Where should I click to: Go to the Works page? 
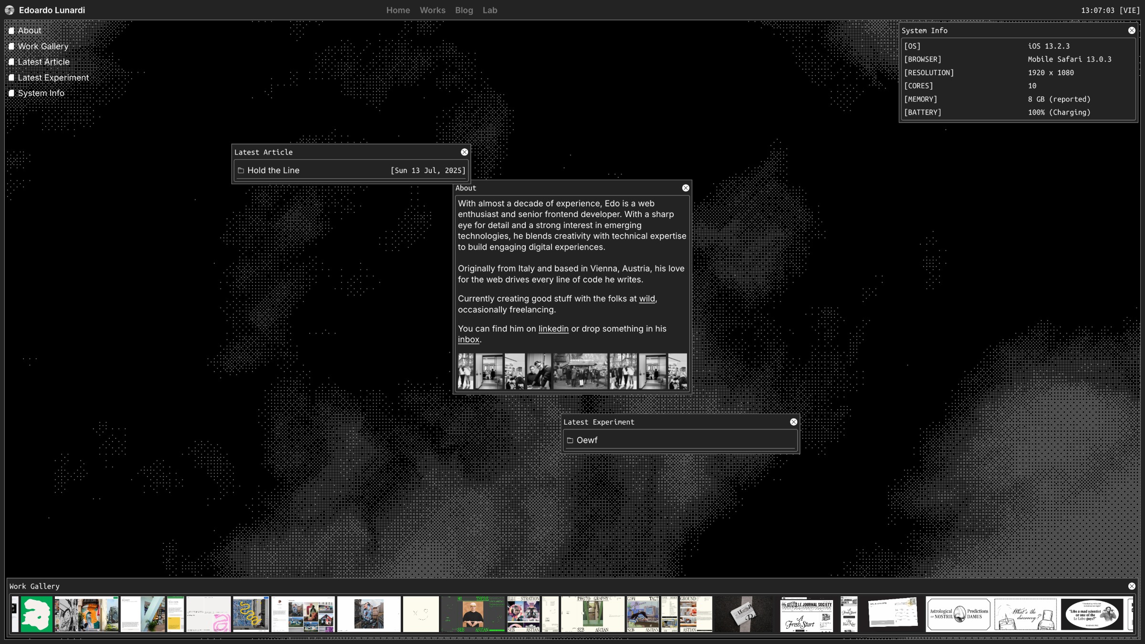click(x=432, y=10)
